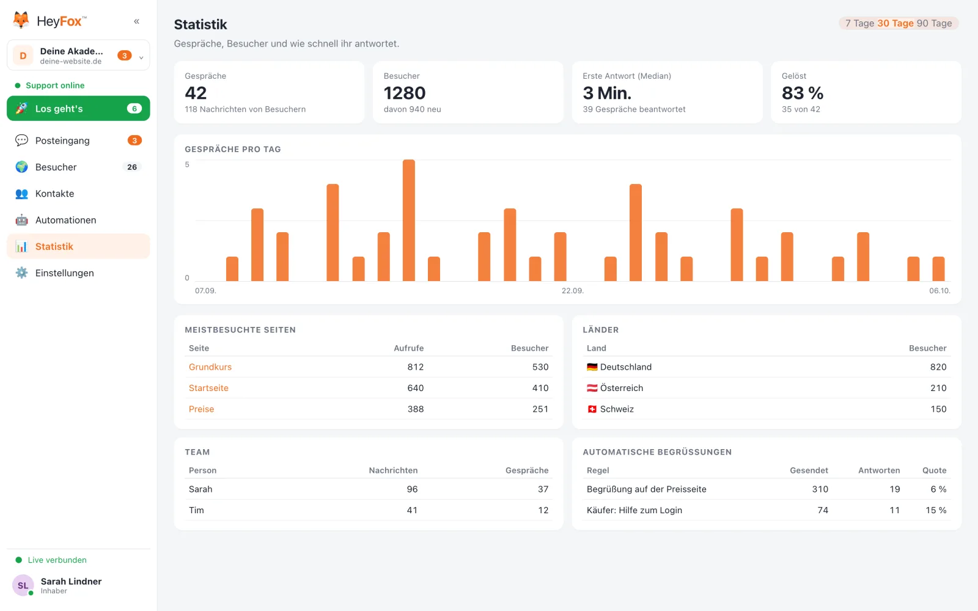The image size is (978, 611).
Task: Open the Startseite page link
Action: 208,388
